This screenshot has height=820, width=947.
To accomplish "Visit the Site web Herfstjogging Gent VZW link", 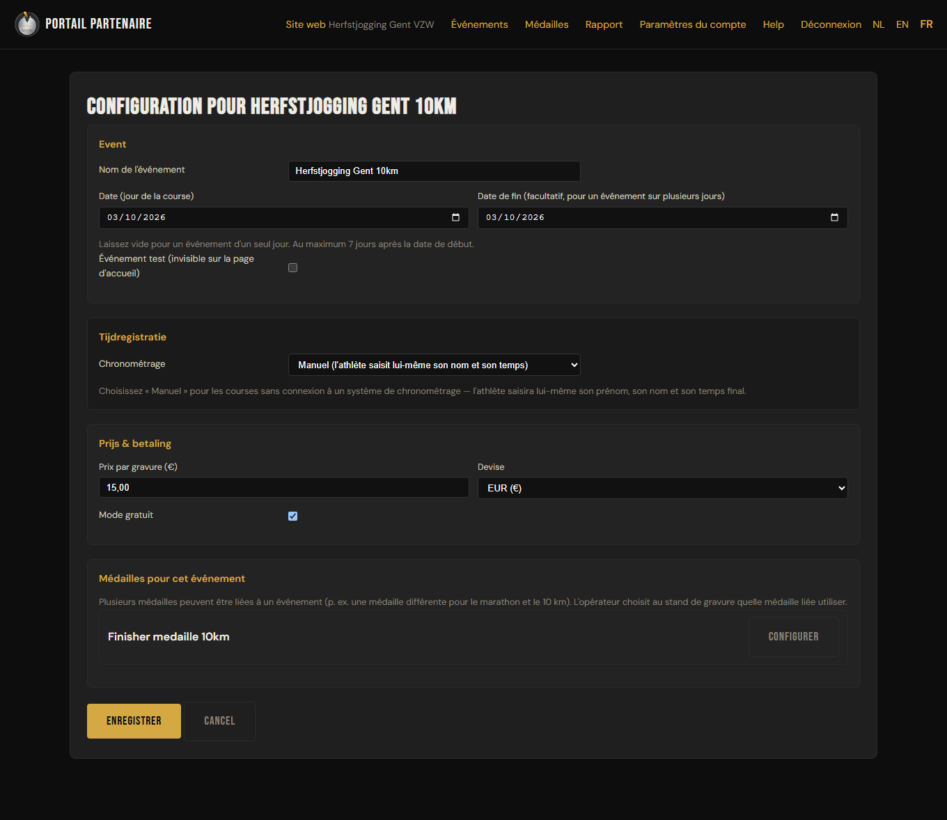I will [x=360, y=24].
